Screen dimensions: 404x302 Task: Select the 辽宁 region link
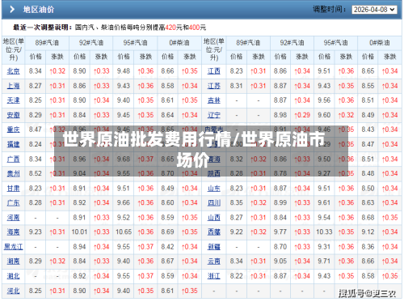pyautogui.click(x=214, y=115)
